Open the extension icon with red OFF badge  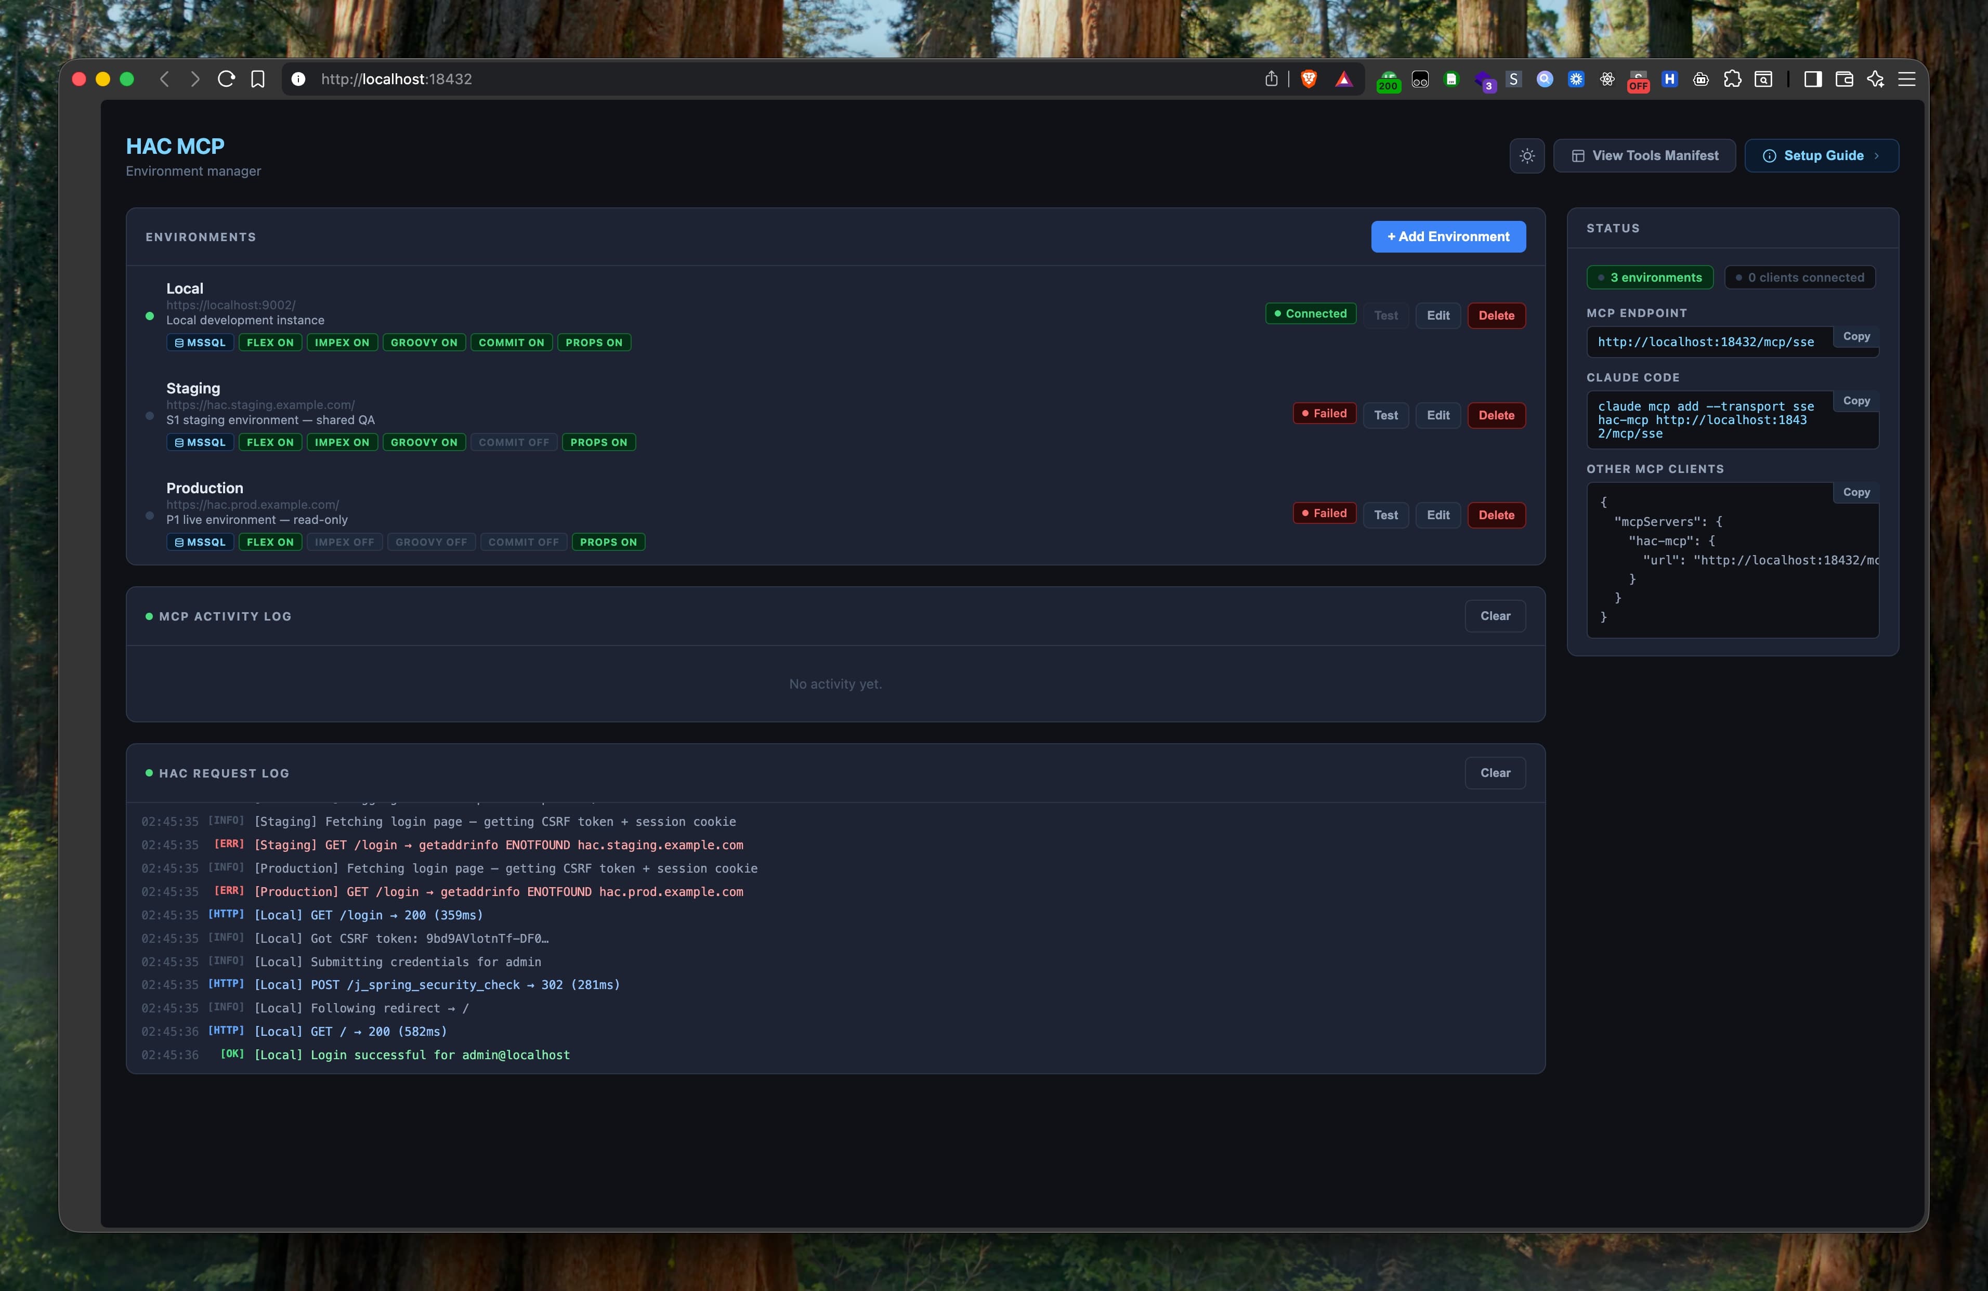(1638, 80)
